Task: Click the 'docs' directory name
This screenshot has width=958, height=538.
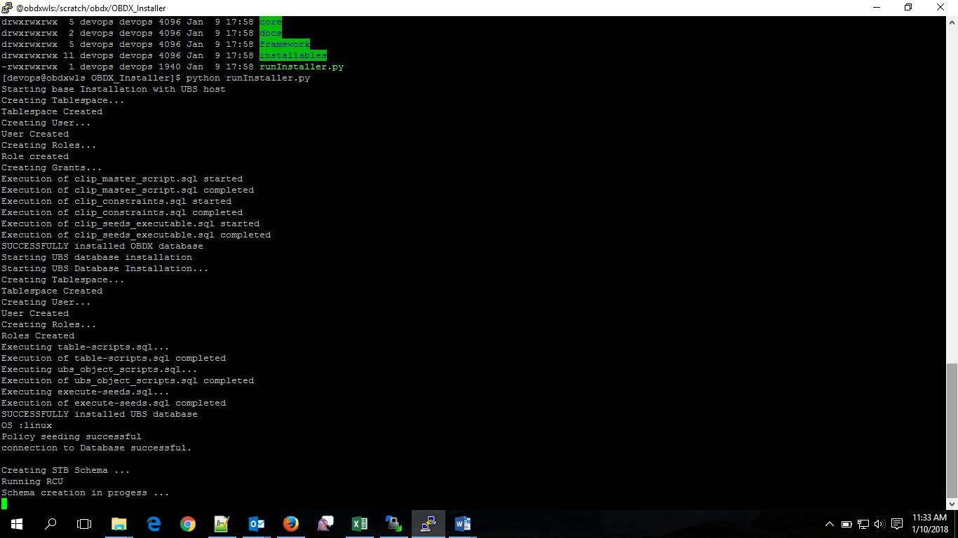Action: [271, 33]
